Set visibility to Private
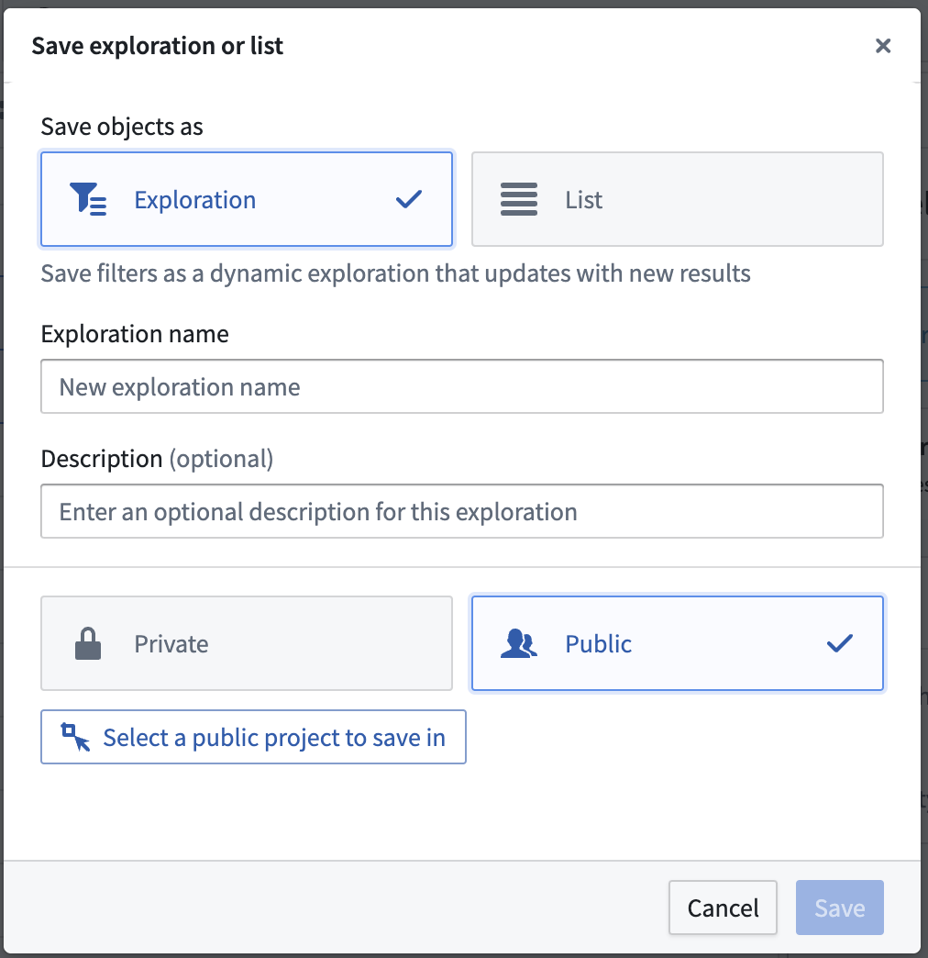This screenshot has width=928, height=958. [247, 643]
